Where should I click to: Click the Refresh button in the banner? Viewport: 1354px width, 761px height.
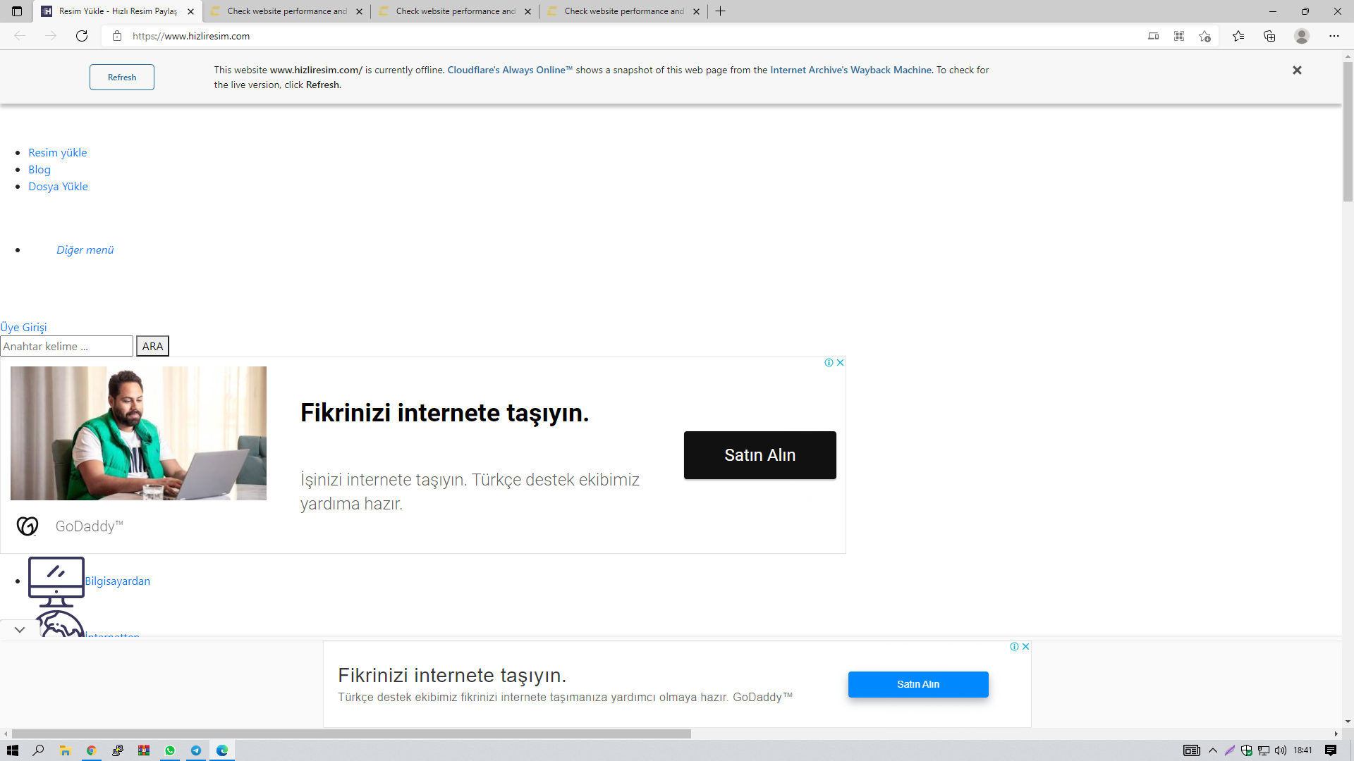click(122, 78)
